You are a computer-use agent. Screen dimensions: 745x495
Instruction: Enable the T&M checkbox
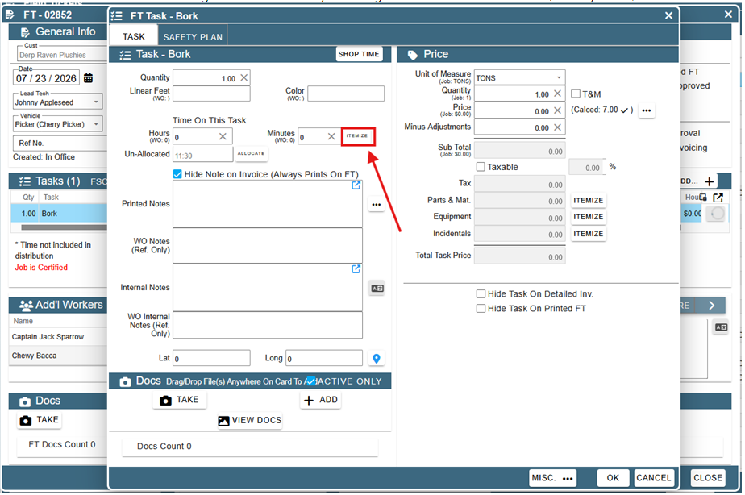[576, 94]
